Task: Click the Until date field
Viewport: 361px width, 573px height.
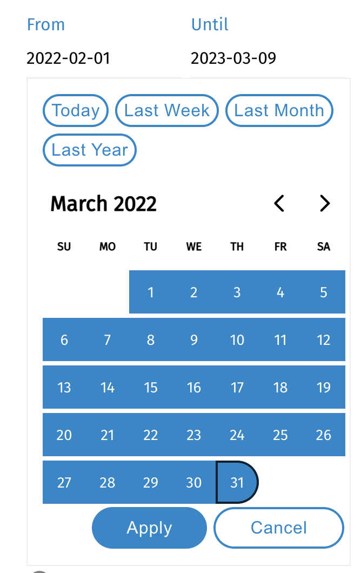Action: point(233,58)
